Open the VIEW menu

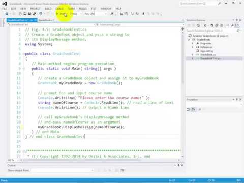[23, 9]
